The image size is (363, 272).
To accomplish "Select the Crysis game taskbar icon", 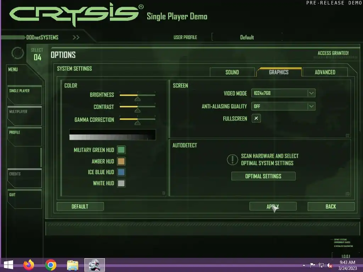I will click(x=94, y=265).
